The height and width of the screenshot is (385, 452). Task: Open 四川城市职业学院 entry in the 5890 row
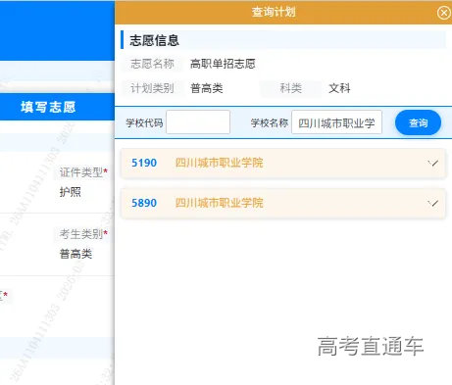220,203
